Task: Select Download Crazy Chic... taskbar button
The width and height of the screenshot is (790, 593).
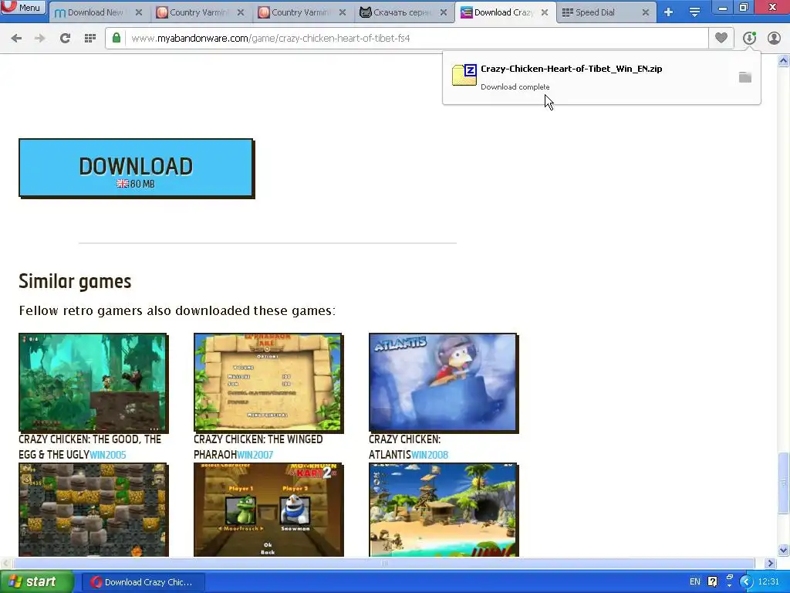Action: coord(143,582)
